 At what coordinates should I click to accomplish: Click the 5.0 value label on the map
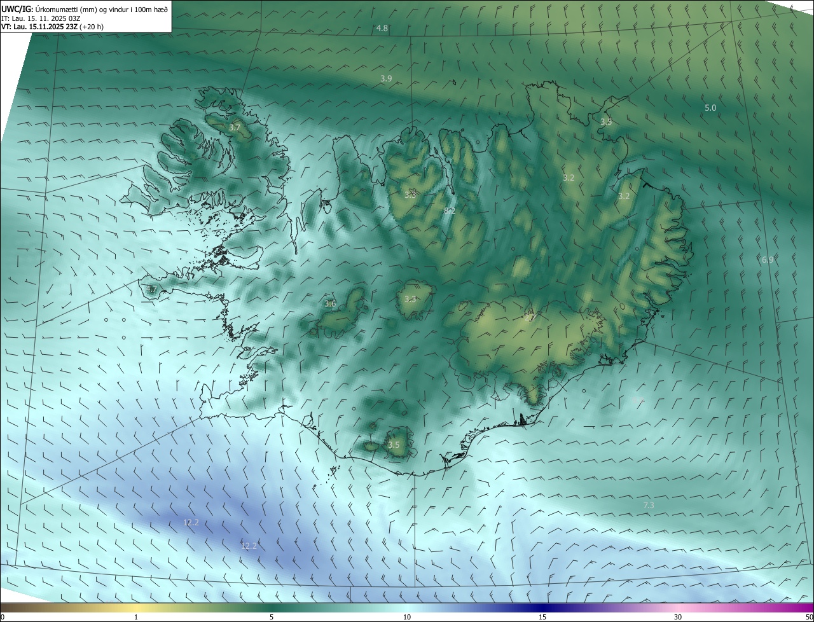(710, 108)
